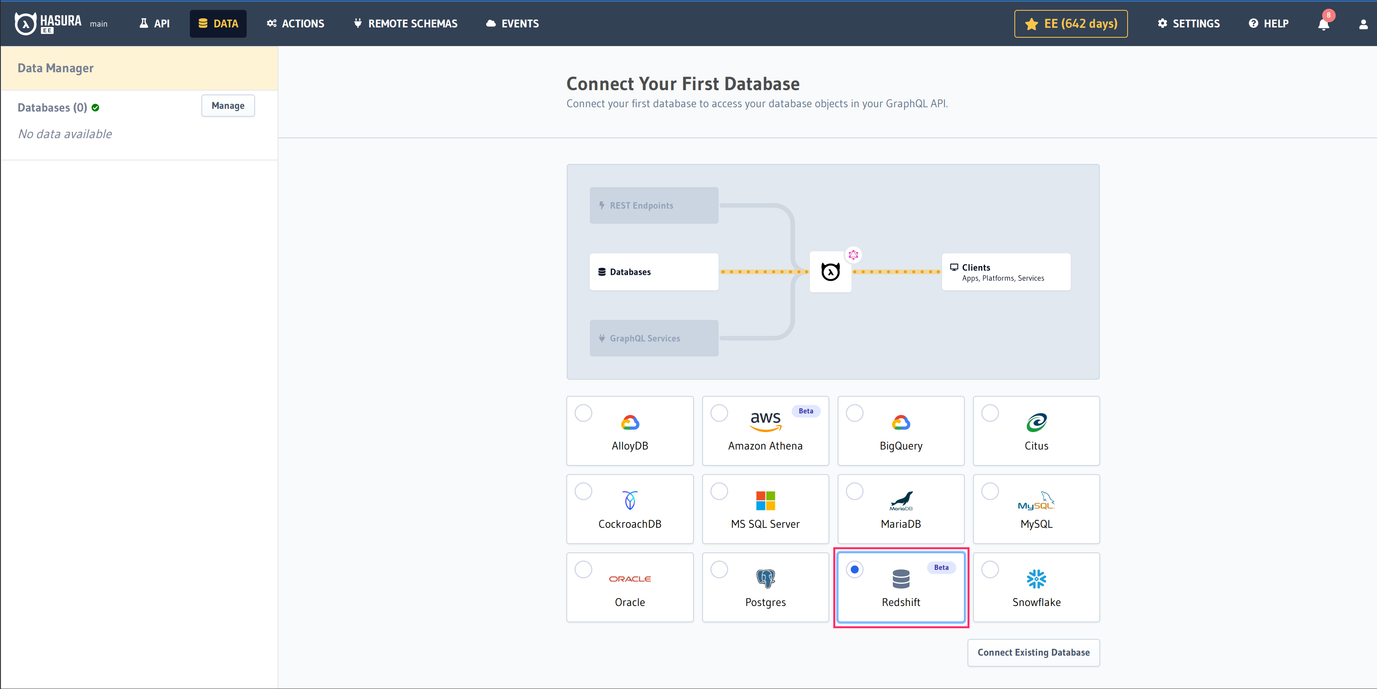This screenshot has width=1377, height=689.
Task: Click the Manage databases button
Action: point(228,106)
